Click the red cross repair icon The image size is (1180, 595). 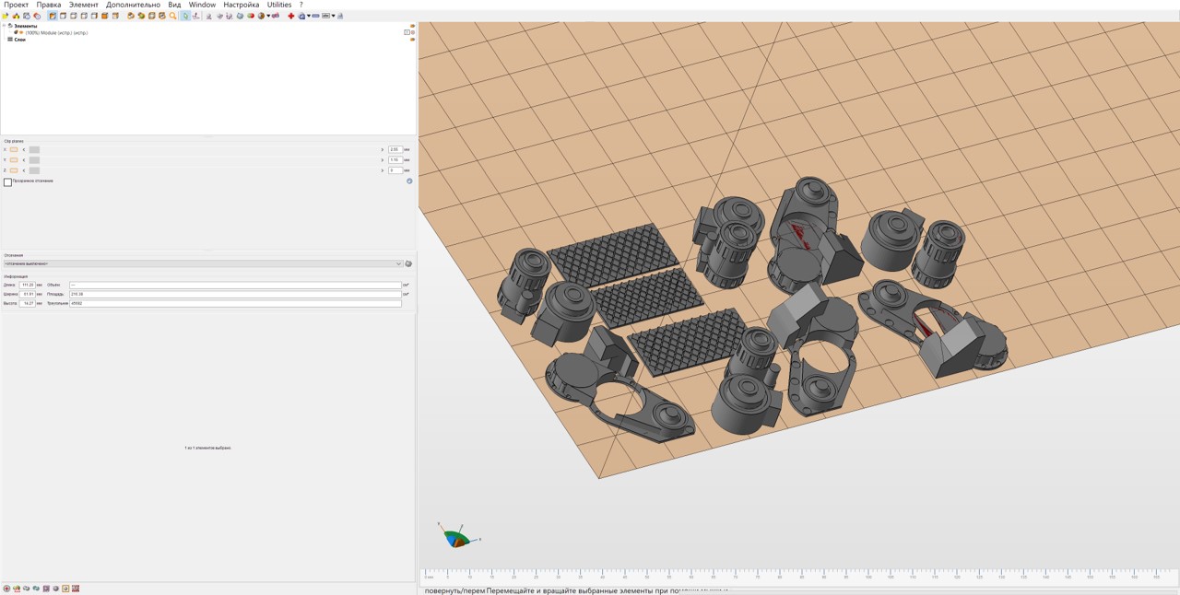point(291,16)
